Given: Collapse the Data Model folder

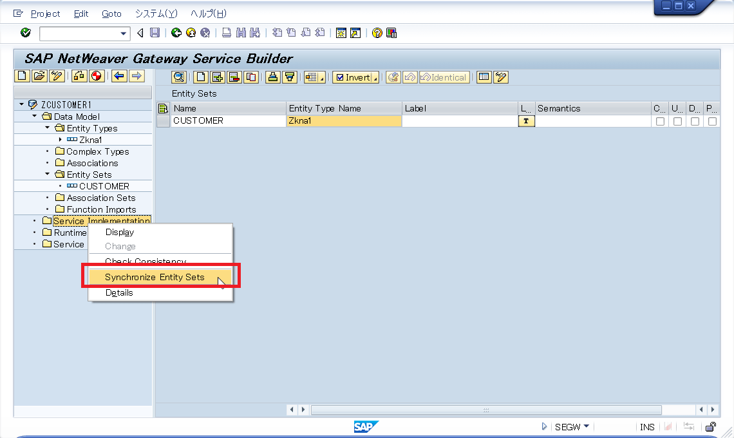Looking at the screenshot, I should [34, 116].
